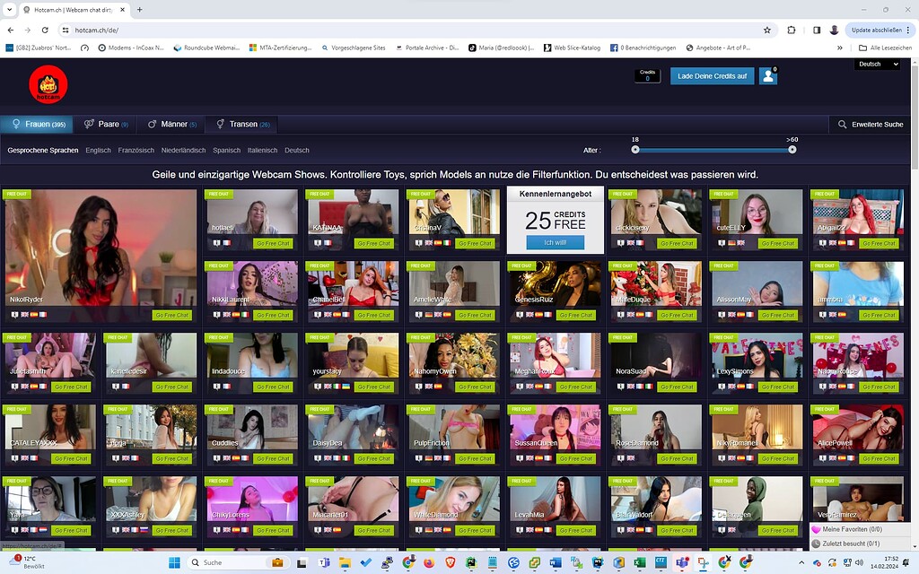This screenshot has width=919, height=574.
Task: Switch to the Transen tab
Action: [x=242, y=124]
